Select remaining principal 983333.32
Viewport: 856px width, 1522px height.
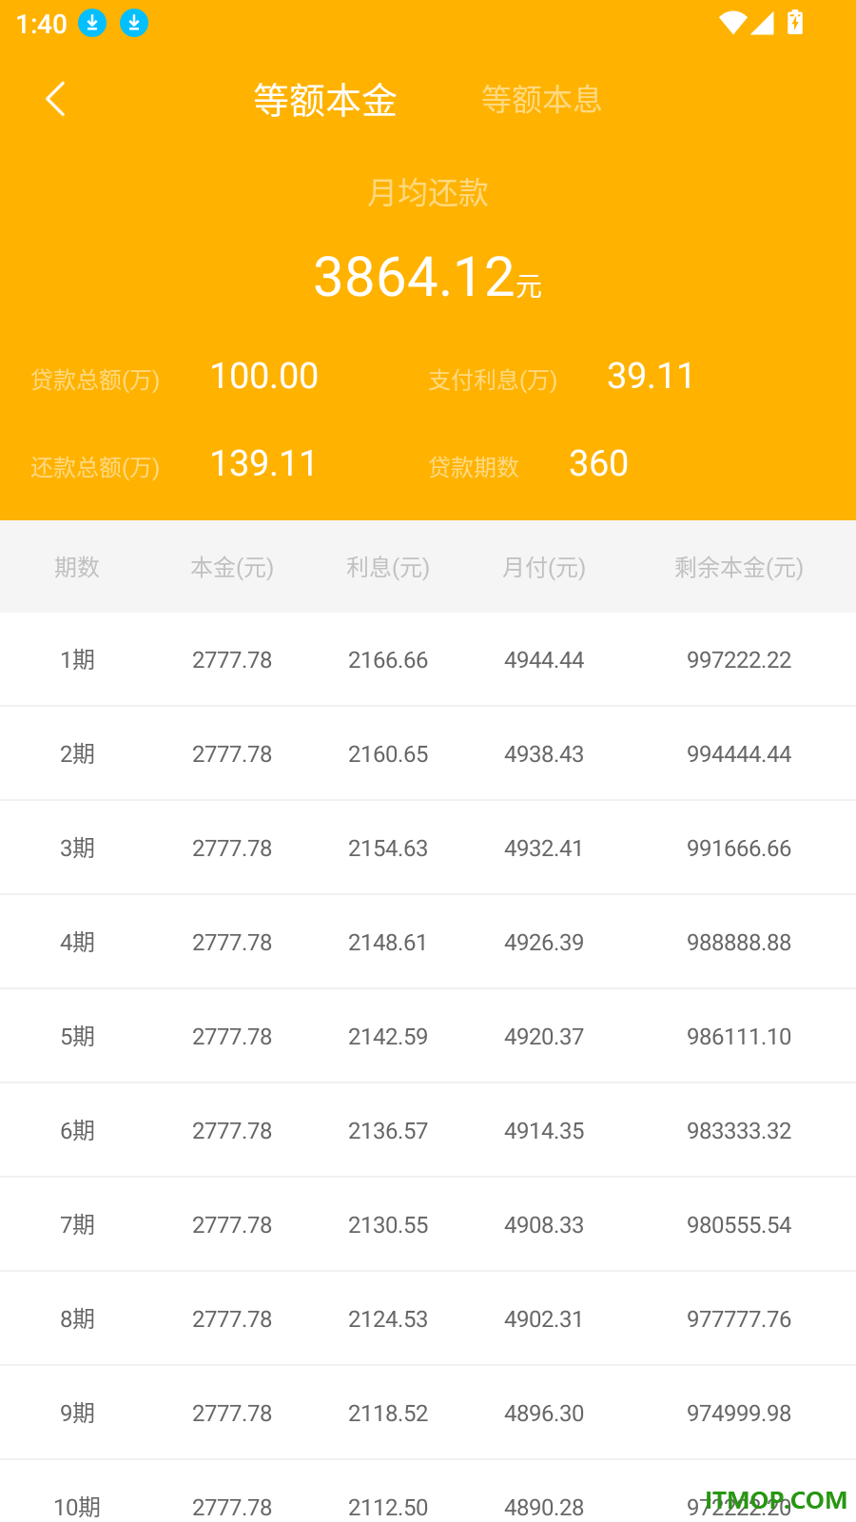pos(739,1131)
